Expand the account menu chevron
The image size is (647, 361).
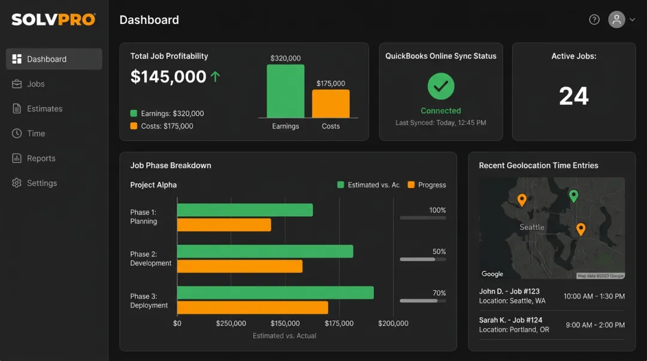632,19
